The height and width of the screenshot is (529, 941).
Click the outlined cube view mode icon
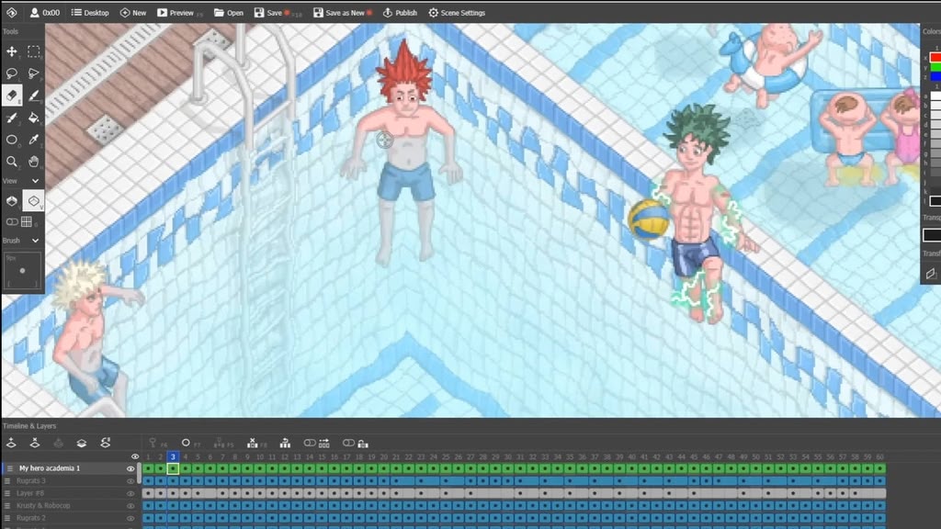[x=34, y=201]
